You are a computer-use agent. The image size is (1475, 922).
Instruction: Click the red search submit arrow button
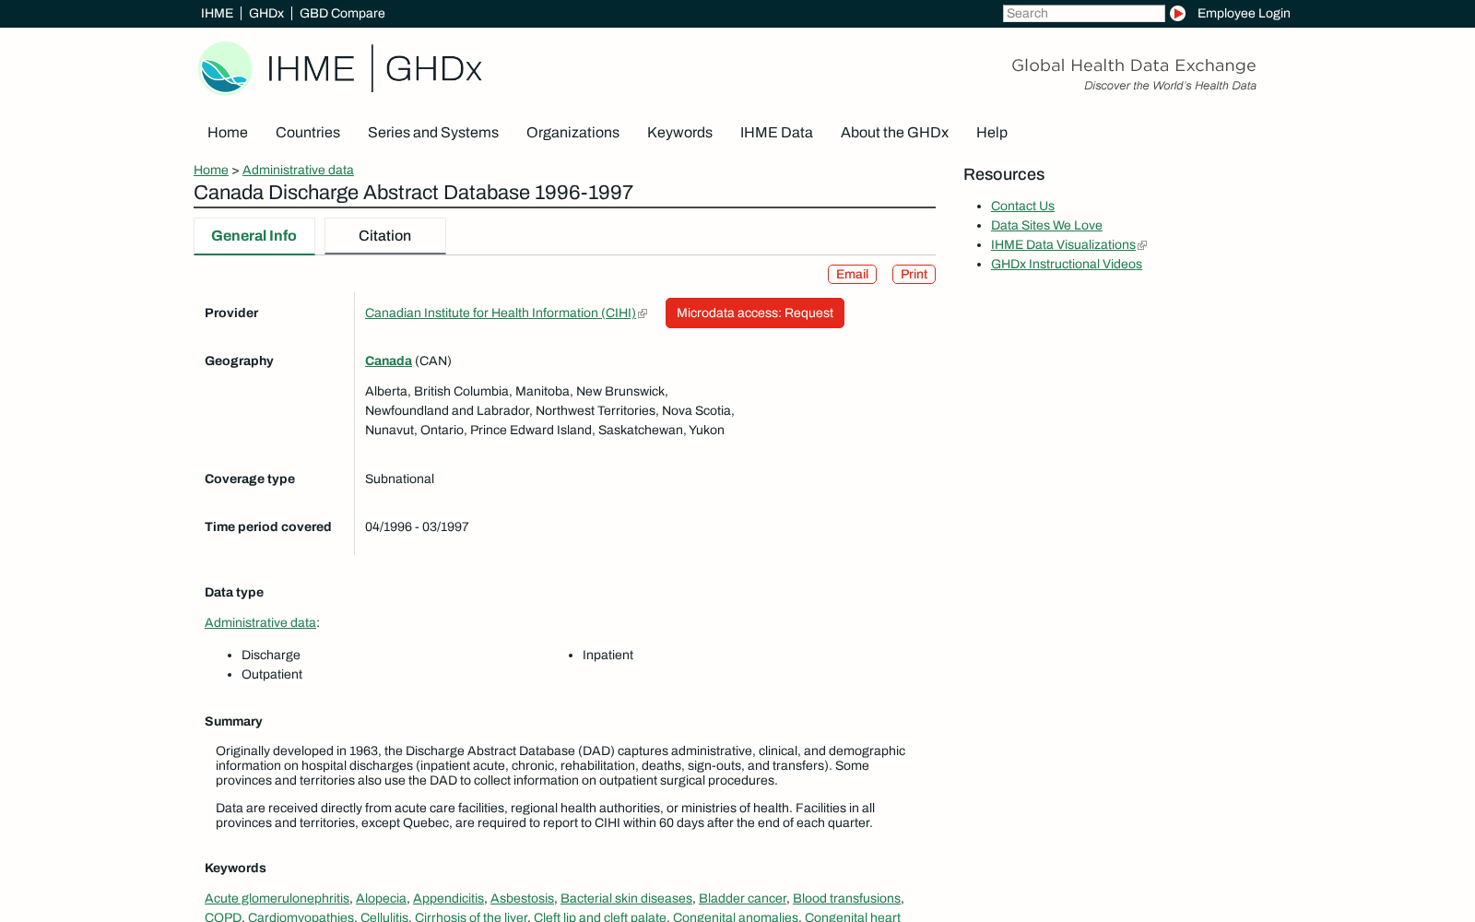[1177, 13]
